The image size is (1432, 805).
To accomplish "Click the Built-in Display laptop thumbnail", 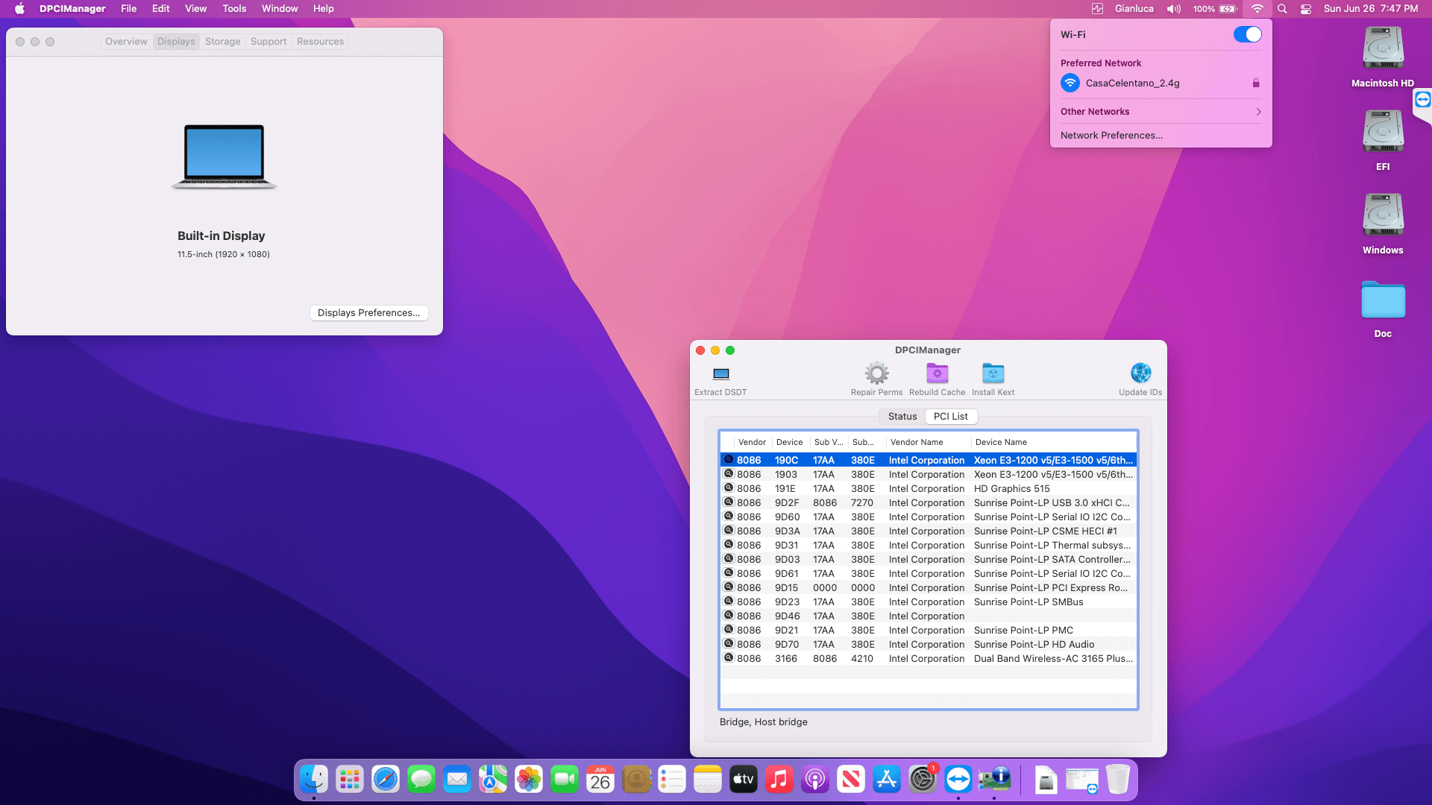I will 224,157.
